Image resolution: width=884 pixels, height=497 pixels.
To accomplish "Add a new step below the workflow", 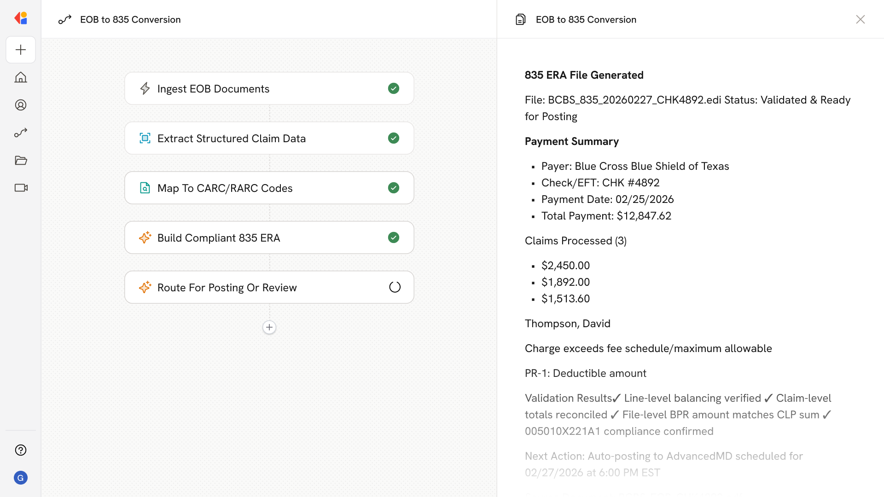I will (x=269, y=327).
